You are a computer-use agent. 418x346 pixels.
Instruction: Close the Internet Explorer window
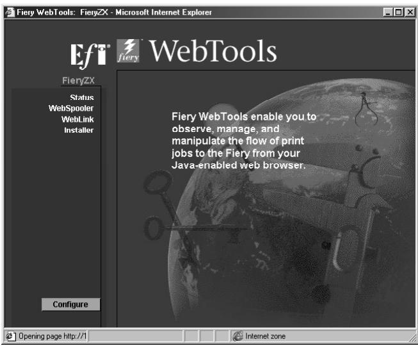[410, 12]
